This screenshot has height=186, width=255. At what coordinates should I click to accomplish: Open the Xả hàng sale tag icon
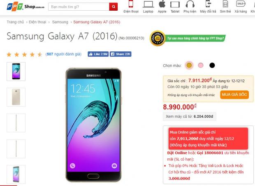(241, 4)
